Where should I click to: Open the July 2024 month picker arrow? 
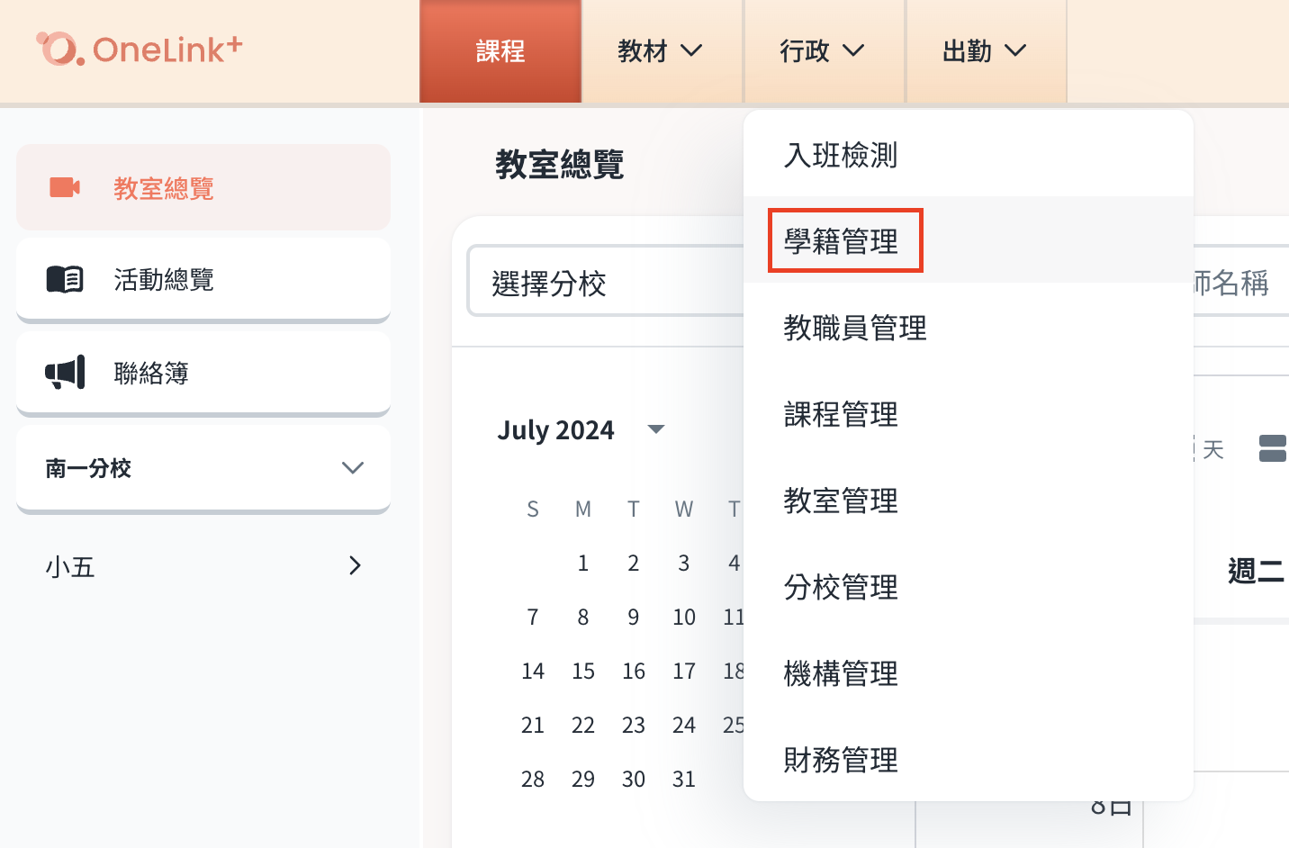coord(657,429)
